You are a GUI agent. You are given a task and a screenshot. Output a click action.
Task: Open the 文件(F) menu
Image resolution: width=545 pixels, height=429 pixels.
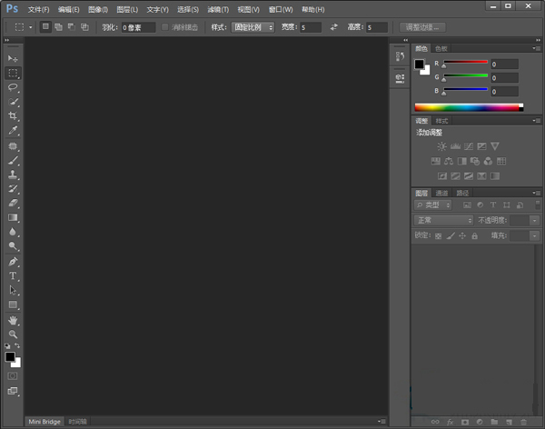coord(38,9)
